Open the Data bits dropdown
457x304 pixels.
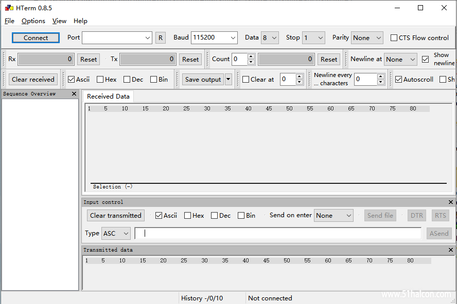click(x=270, y=38)
